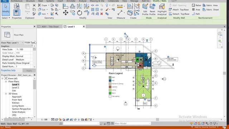Click the 1 : 100 view scale button

(x=44, y=119)
